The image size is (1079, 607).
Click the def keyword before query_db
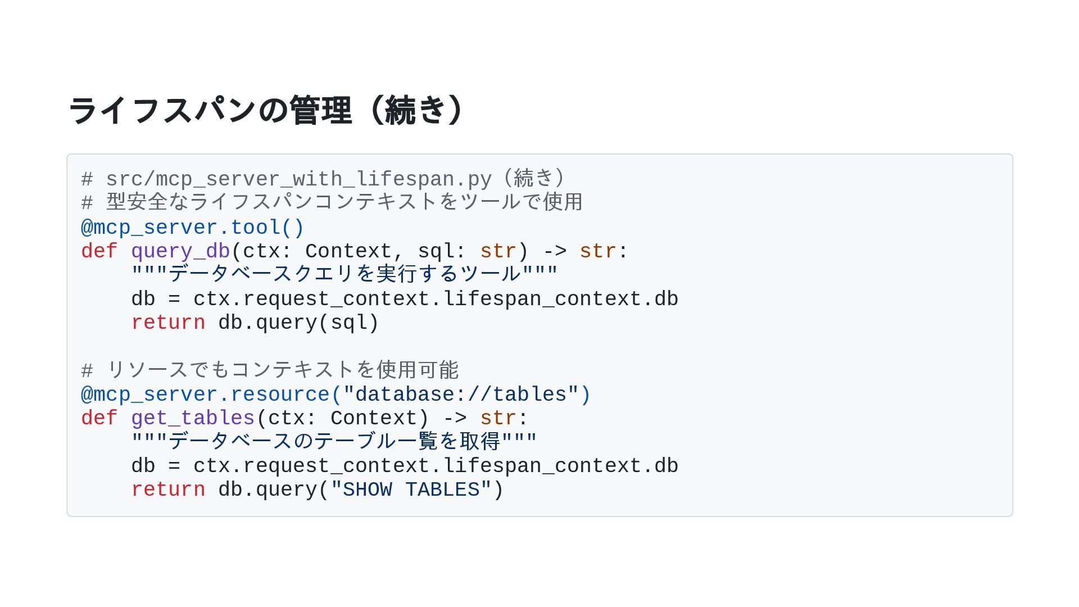99,251
